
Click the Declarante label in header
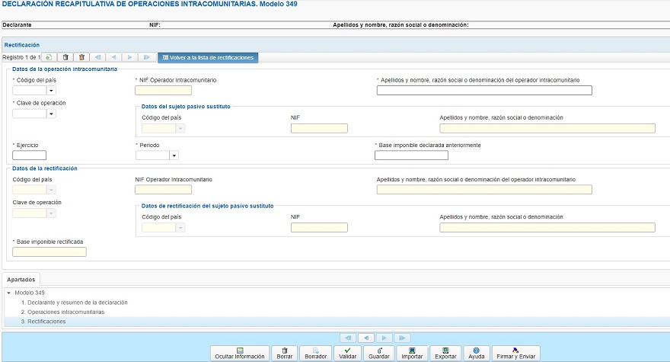pyautogui.click(x=17, y=25)
